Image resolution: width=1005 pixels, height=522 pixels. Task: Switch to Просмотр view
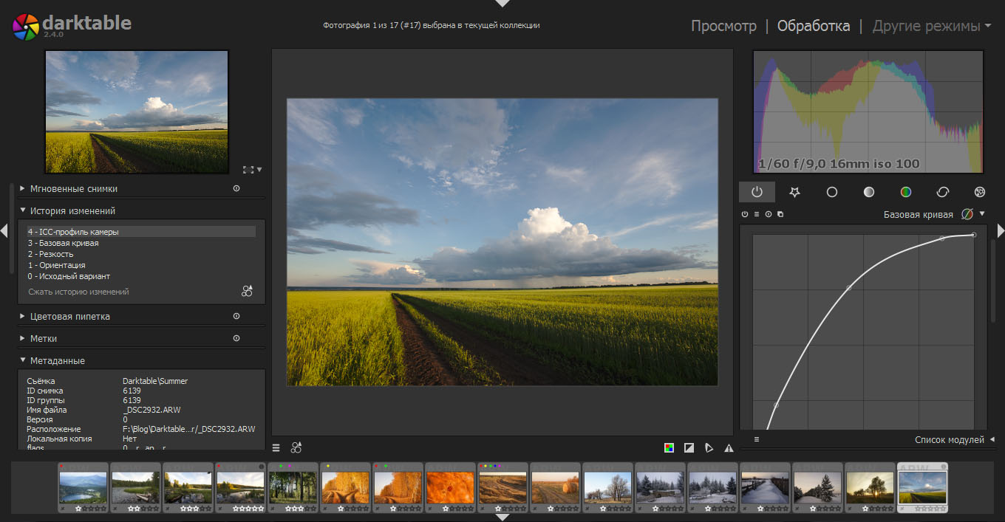point(723,26)
